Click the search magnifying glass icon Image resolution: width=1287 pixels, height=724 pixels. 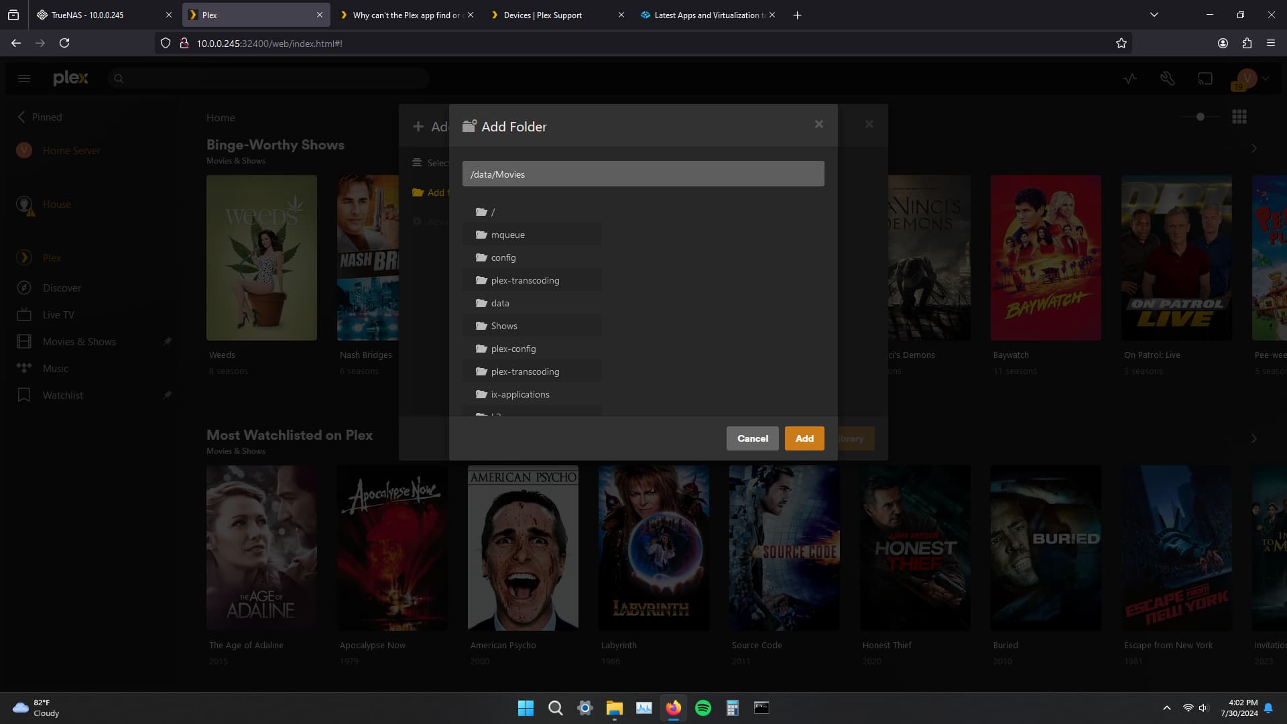(x=119, y=78)
